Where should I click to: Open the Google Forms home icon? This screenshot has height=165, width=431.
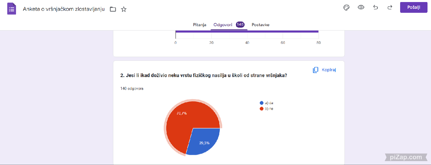[x=12, y=9]
